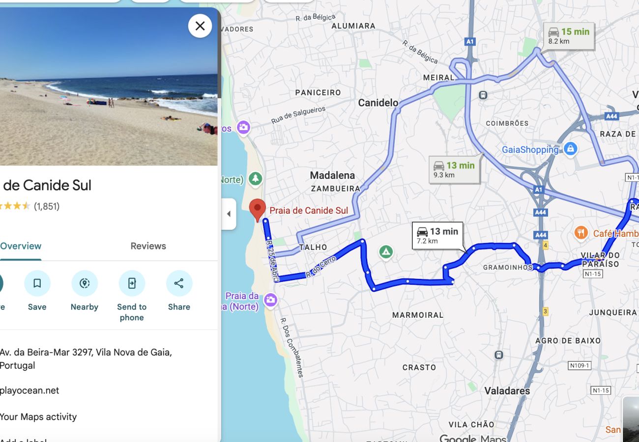The height and width of the screenshot is (442, 639).
Task: Select the 13 min 7.2 km route label
Action: pos(437,236)
